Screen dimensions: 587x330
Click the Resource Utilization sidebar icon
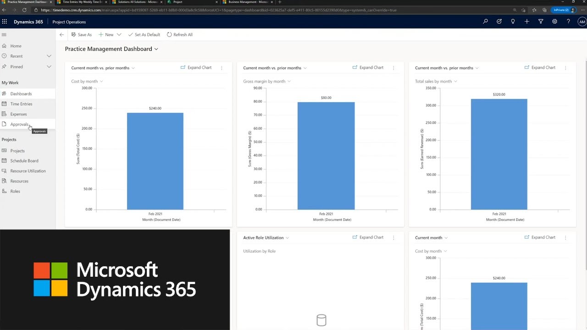click(x=4, y=170)
